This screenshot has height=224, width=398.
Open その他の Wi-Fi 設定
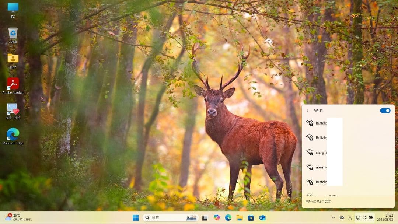(318, 202)
